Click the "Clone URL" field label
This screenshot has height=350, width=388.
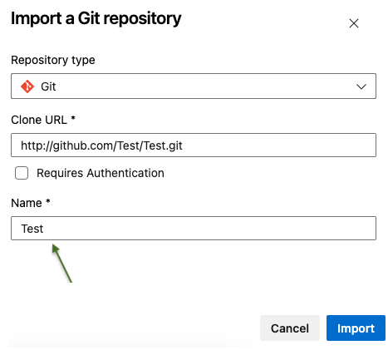click(39, 120)
